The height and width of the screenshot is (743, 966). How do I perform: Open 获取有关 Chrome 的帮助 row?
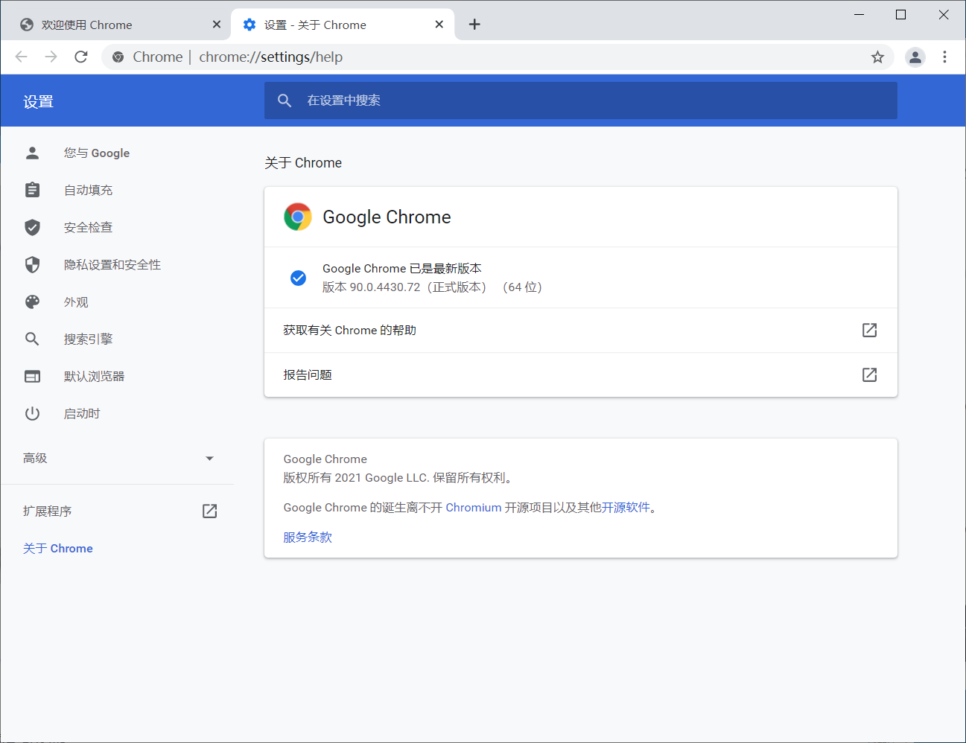coord(581,330)
